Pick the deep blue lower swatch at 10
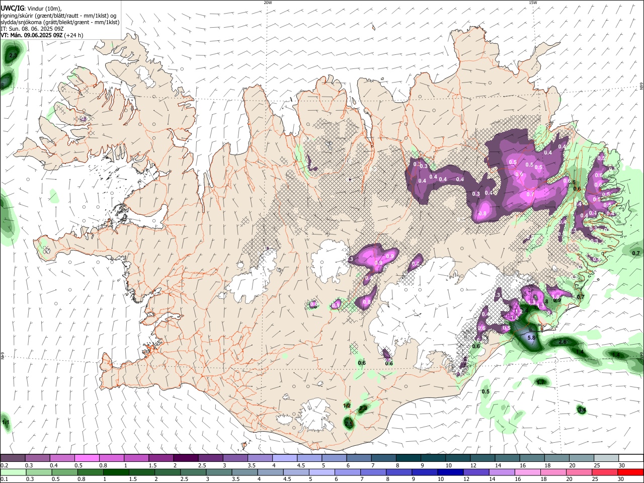The image size is (644, 483). (x=450, y=472)
